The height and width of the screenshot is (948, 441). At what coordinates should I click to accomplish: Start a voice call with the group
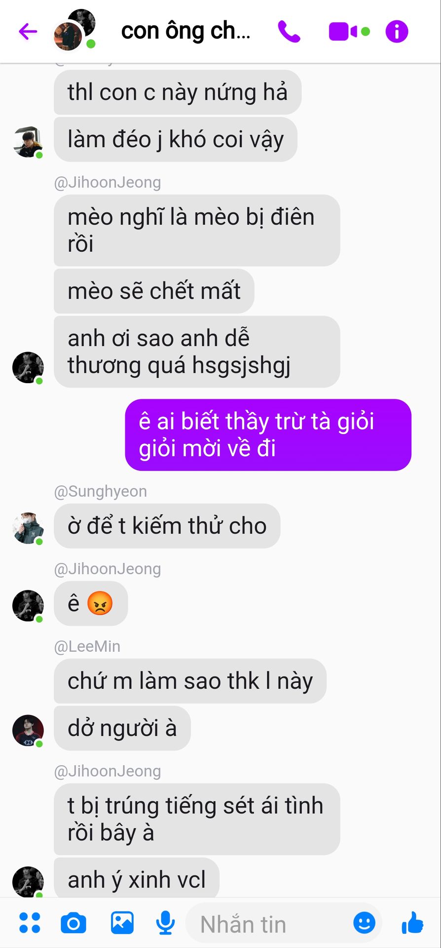(289, 32)
